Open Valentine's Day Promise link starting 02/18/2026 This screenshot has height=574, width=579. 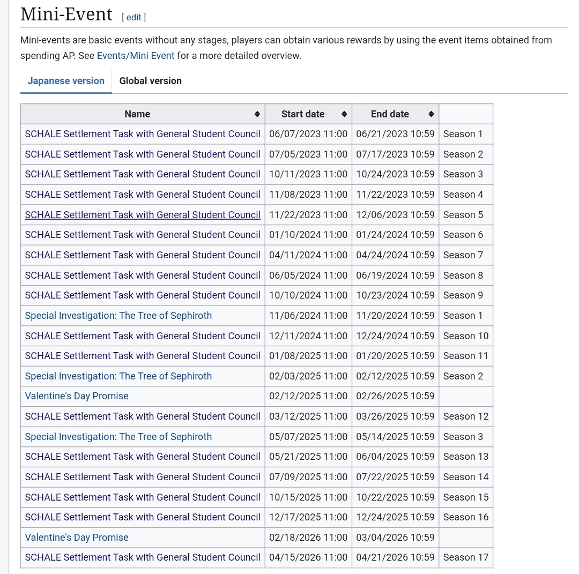click(77, 538)
